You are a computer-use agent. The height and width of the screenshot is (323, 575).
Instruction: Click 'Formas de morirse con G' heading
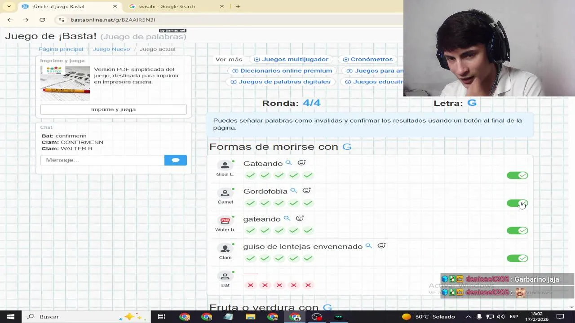[280, 147]
